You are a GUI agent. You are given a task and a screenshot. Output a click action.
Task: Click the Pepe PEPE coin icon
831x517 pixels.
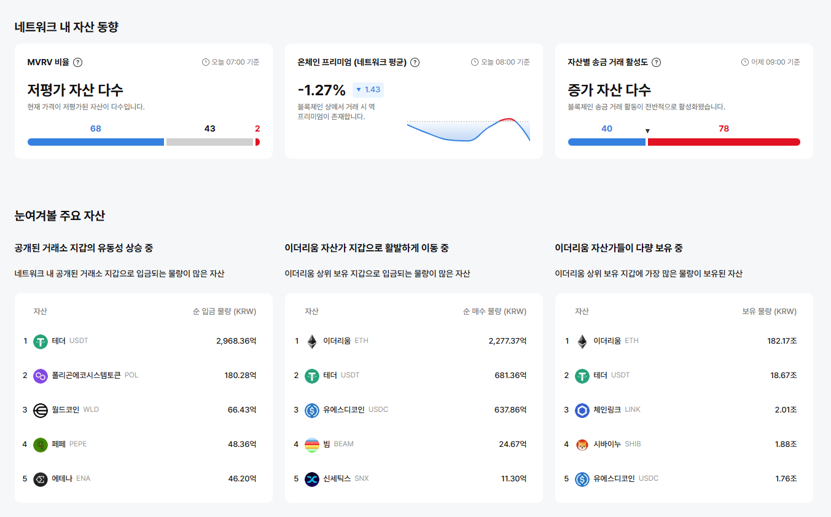tap(41, 444)
